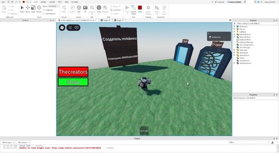This screenshot has width=279, height=157.
Task: Expand the Workspace tree node
Action: tap(235, 27)
